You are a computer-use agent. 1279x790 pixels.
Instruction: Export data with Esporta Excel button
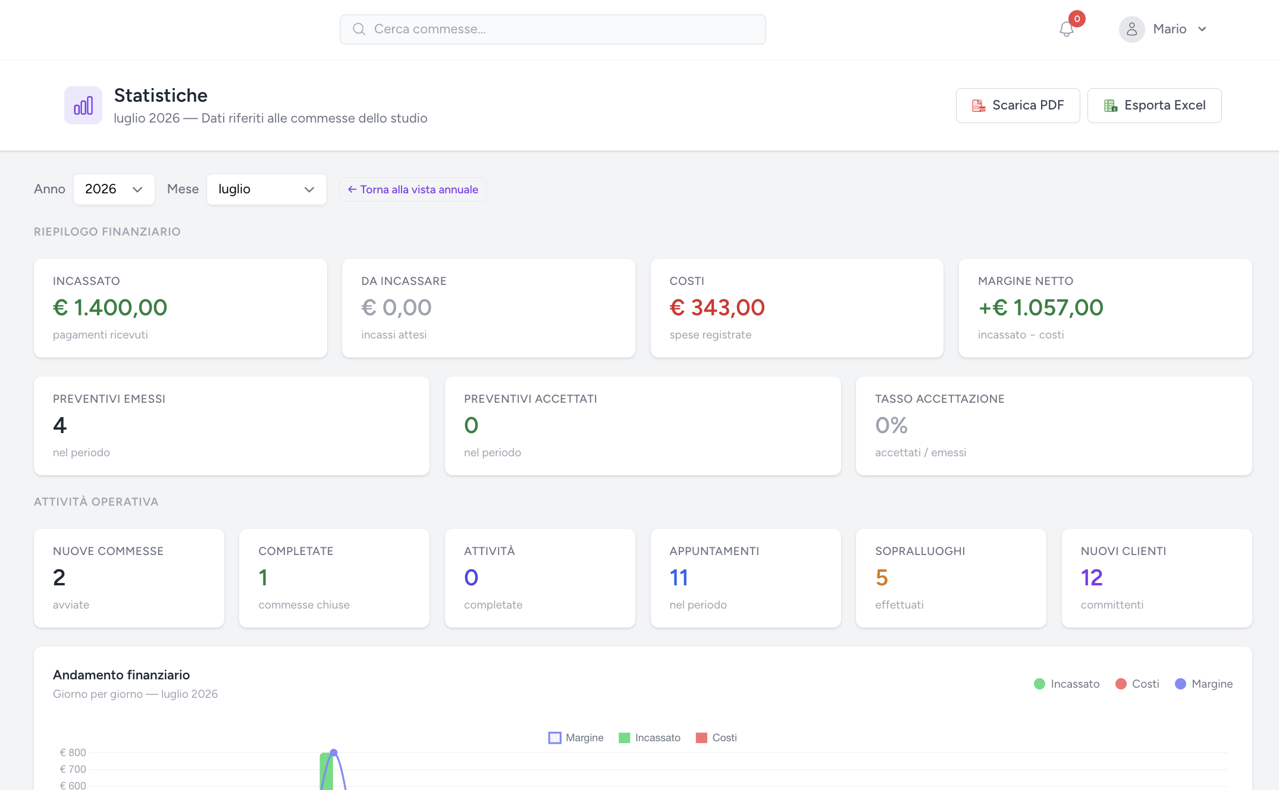pos(1154,105)
